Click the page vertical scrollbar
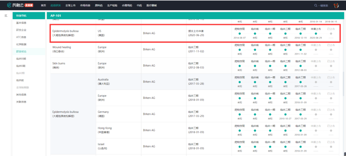 [343, 84]
